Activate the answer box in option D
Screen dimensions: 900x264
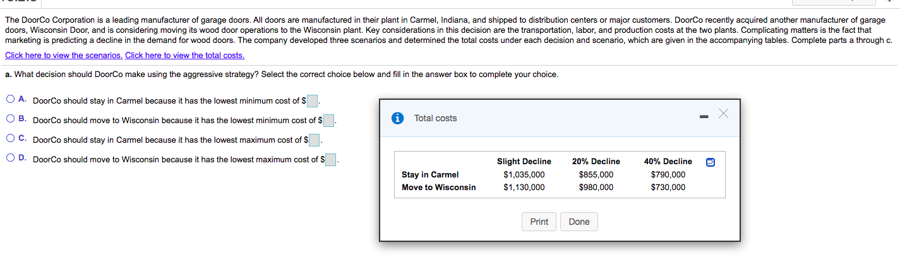pos(331,160)
